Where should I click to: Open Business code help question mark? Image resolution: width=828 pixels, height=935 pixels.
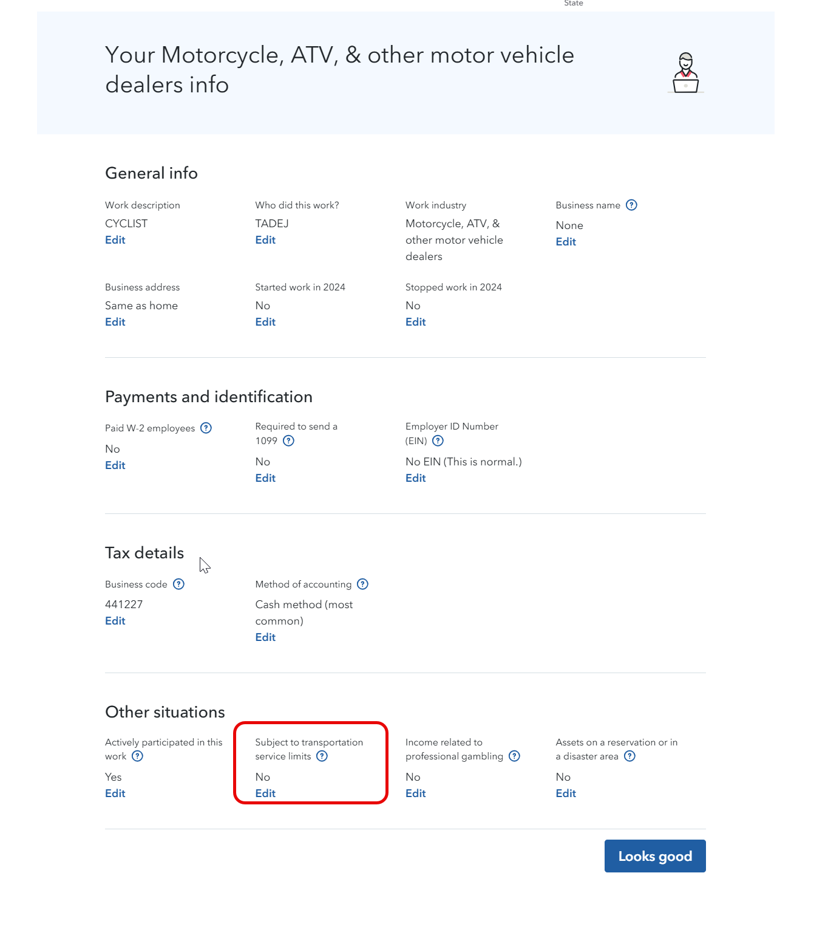pos(178,584)
